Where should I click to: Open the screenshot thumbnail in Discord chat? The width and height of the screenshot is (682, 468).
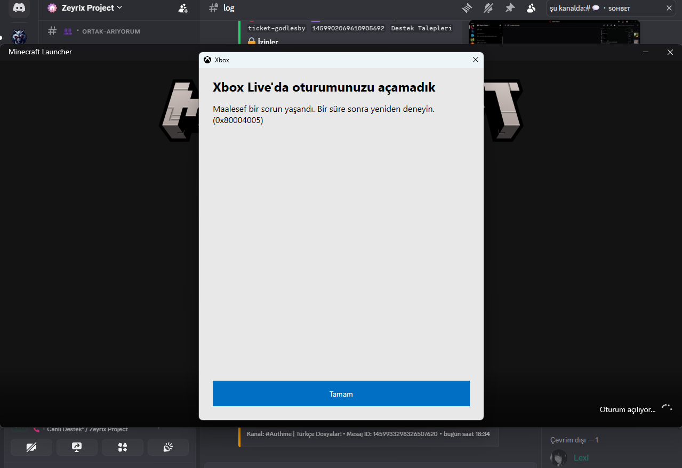pos(554,32)
